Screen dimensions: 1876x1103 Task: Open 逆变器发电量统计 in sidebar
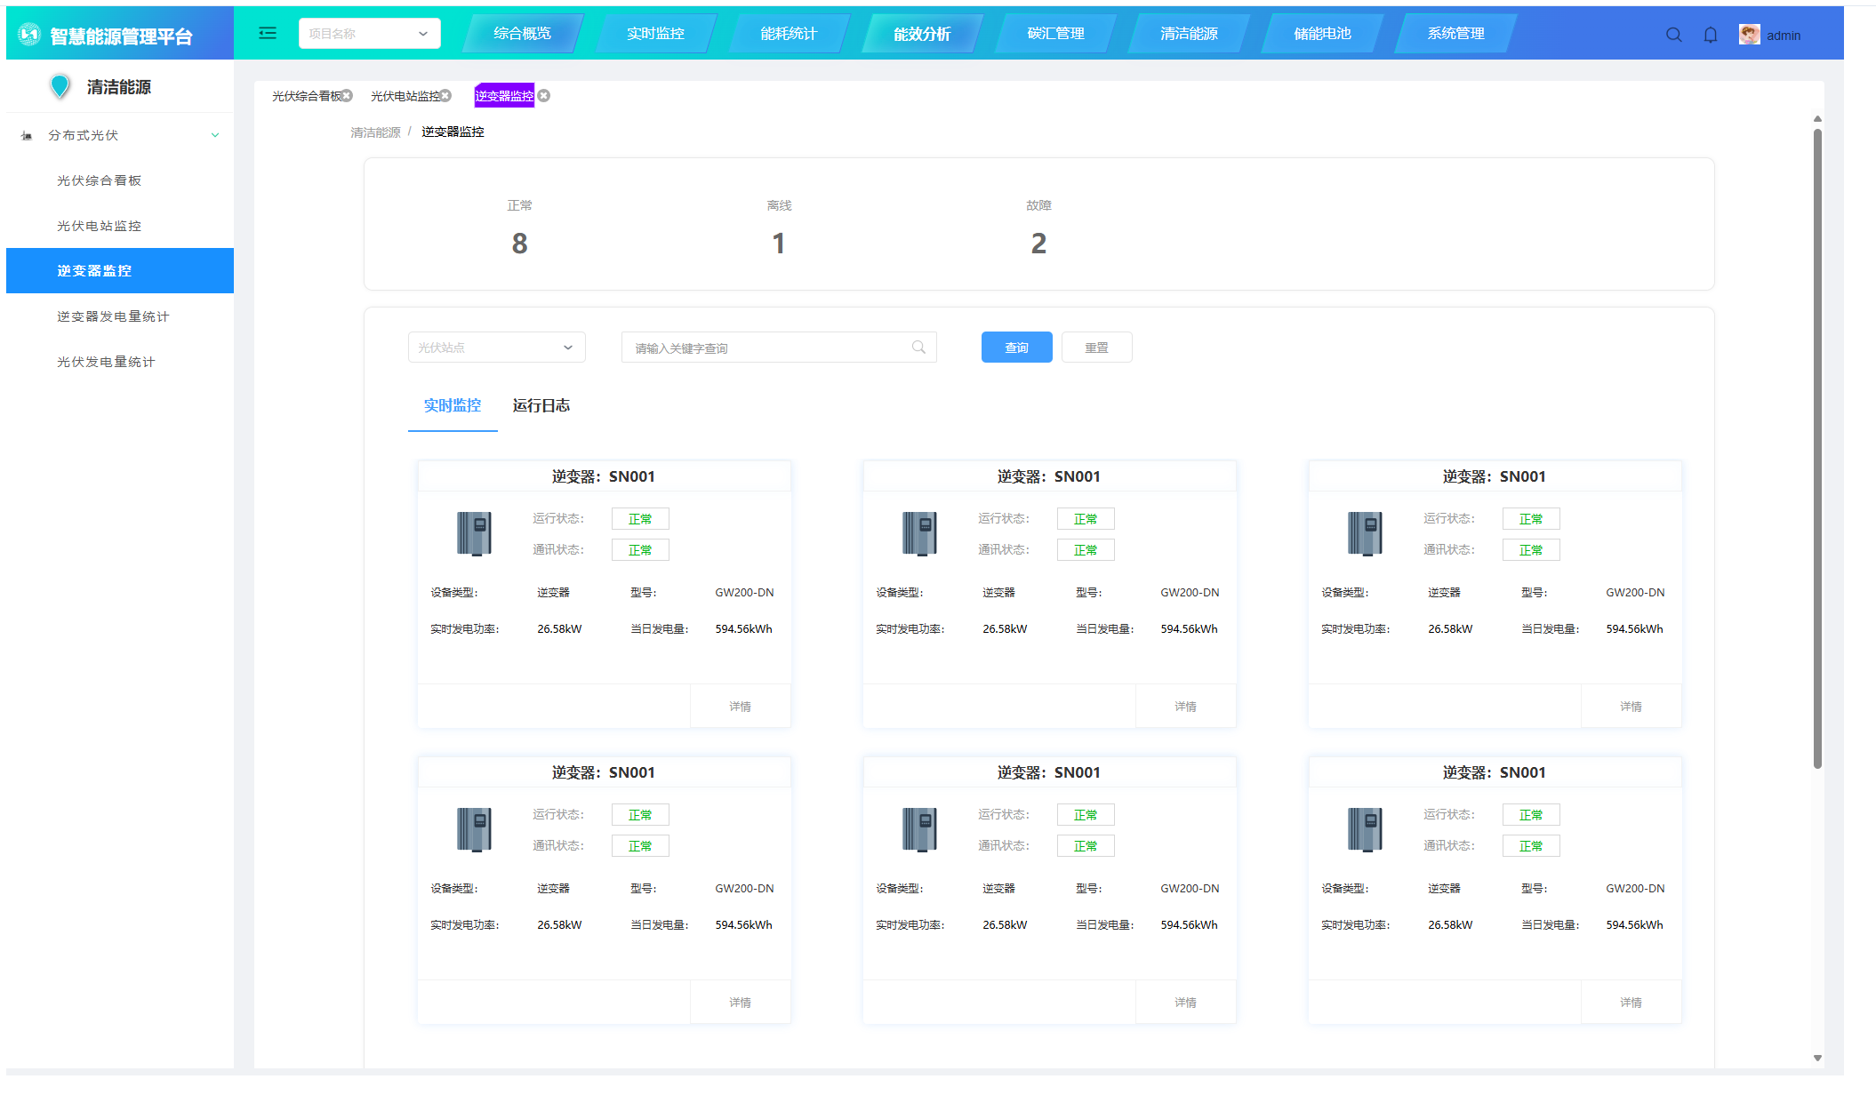click(x=113, y=316)
